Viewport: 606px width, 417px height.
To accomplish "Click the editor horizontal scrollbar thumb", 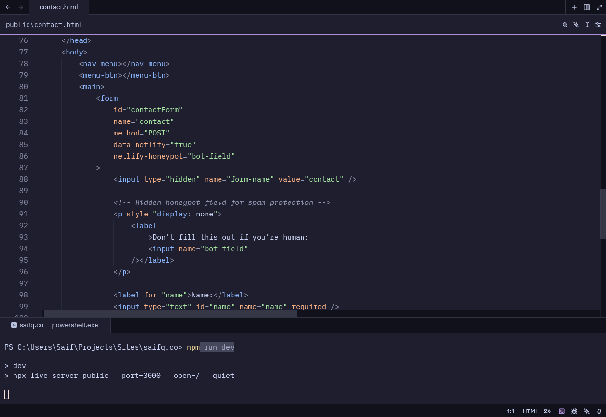I will coord(170,313).
